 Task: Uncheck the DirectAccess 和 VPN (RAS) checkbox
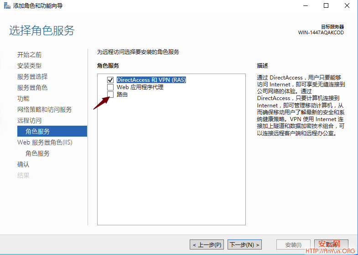pyautogui.click(x=110, y=80)
